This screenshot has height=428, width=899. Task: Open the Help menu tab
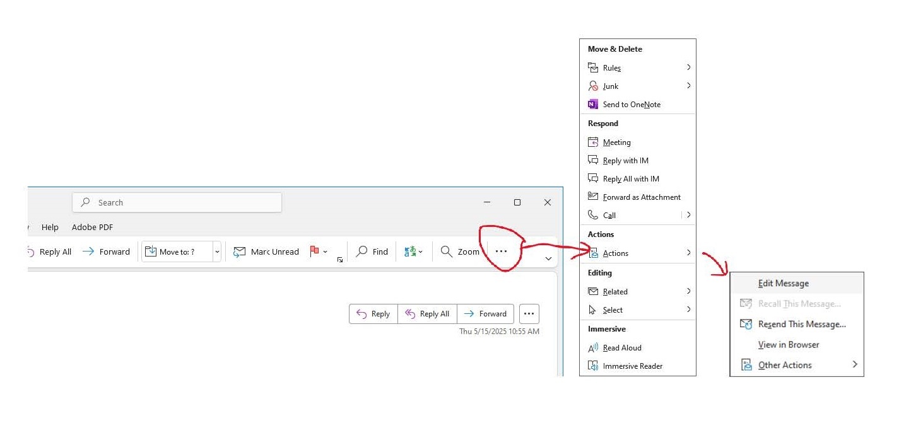click(x=50, y=227)
